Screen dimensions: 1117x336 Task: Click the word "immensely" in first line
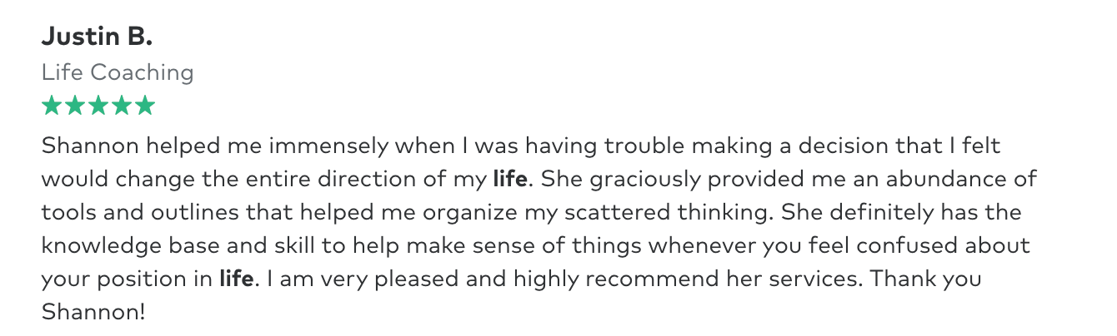[328, 146]
